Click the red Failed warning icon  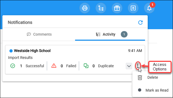coord(54,66)
